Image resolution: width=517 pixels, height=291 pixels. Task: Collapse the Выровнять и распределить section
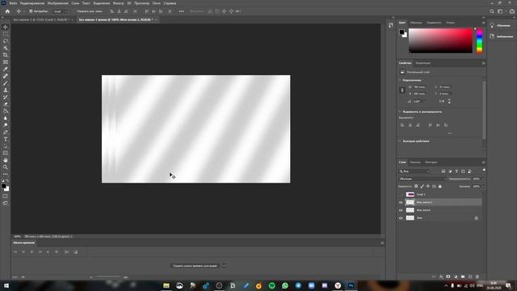point(400,112)
